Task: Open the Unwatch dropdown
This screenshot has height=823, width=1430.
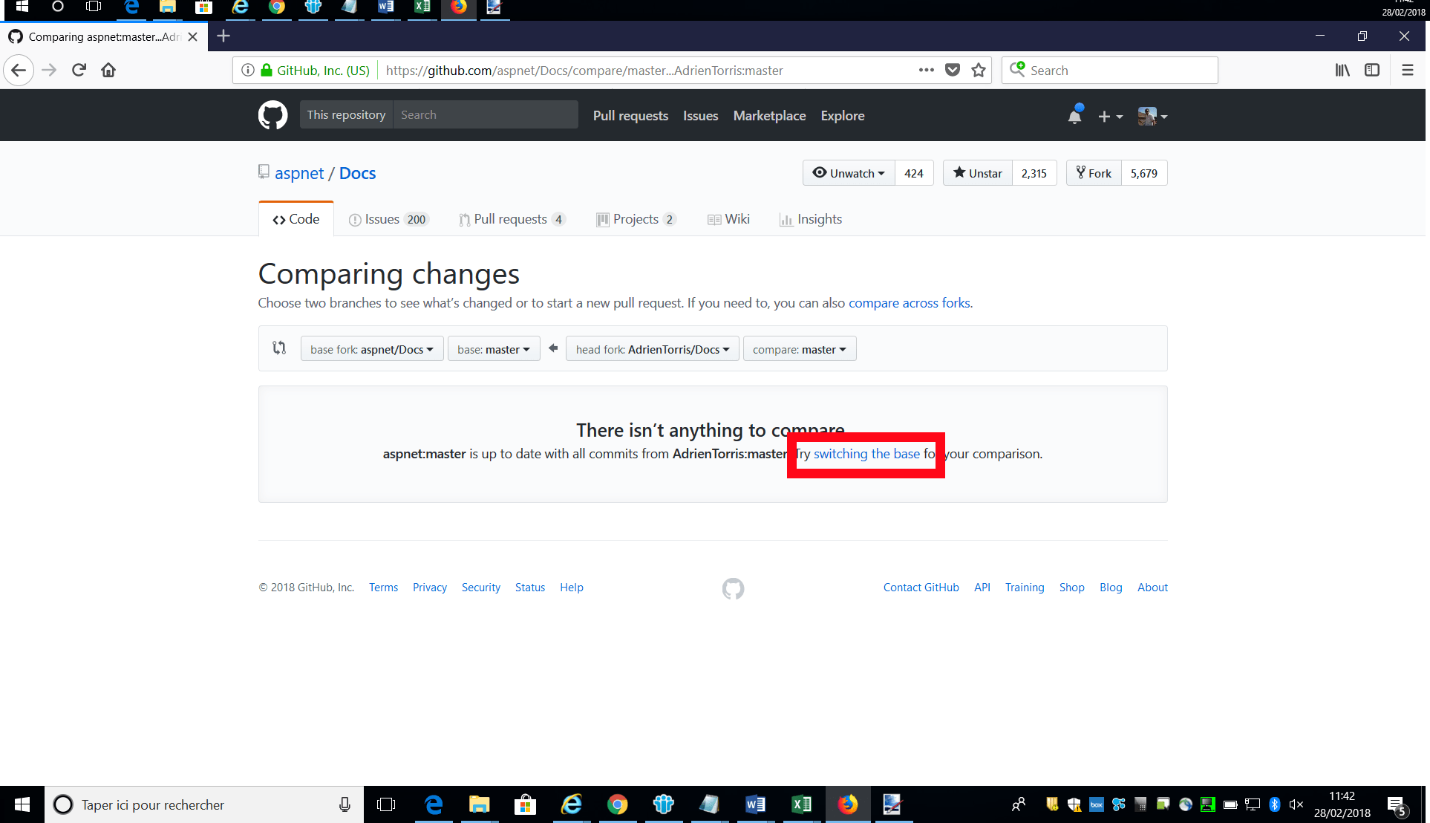Action: (x=848, y=173)
